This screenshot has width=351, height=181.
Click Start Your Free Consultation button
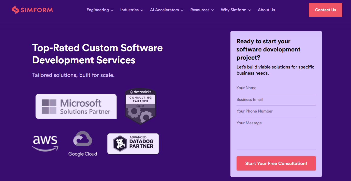pos(276,163)
